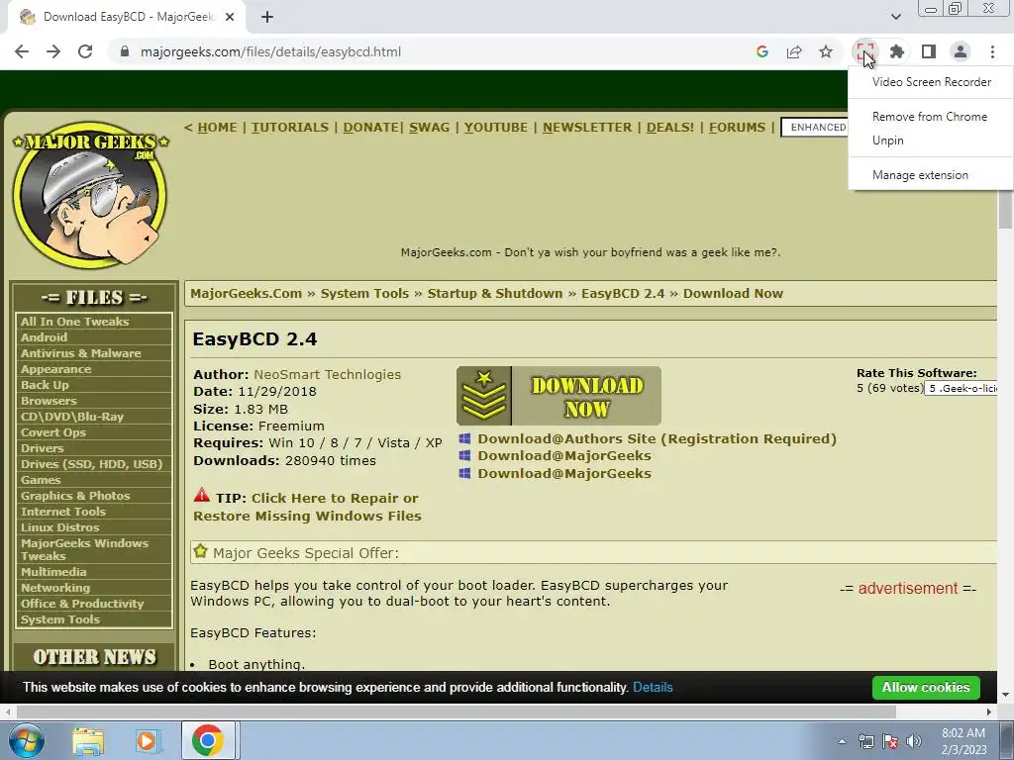Image resolution: width=1014 pixels, height=760 pixels.
Task: Click the NeoSmart Technlogies author link
Action: [327, 374]
